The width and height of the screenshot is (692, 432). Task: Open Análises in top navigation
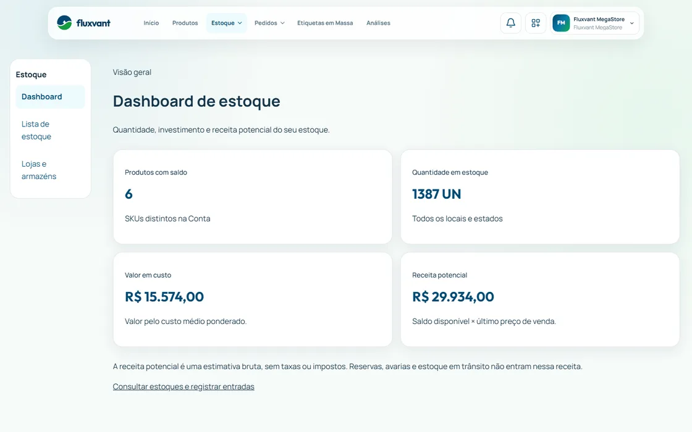378,23
